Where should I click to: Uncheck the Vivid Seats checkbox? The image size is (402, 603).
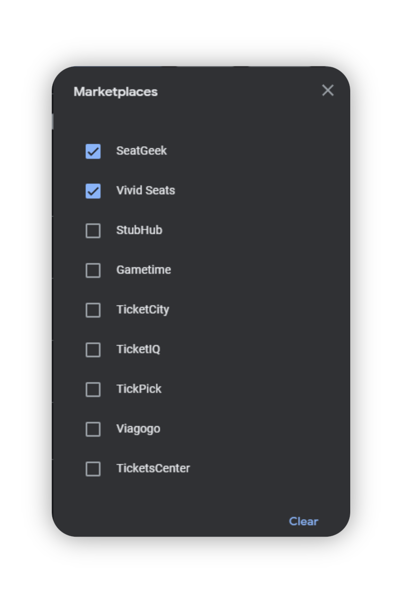click(93, 191)
